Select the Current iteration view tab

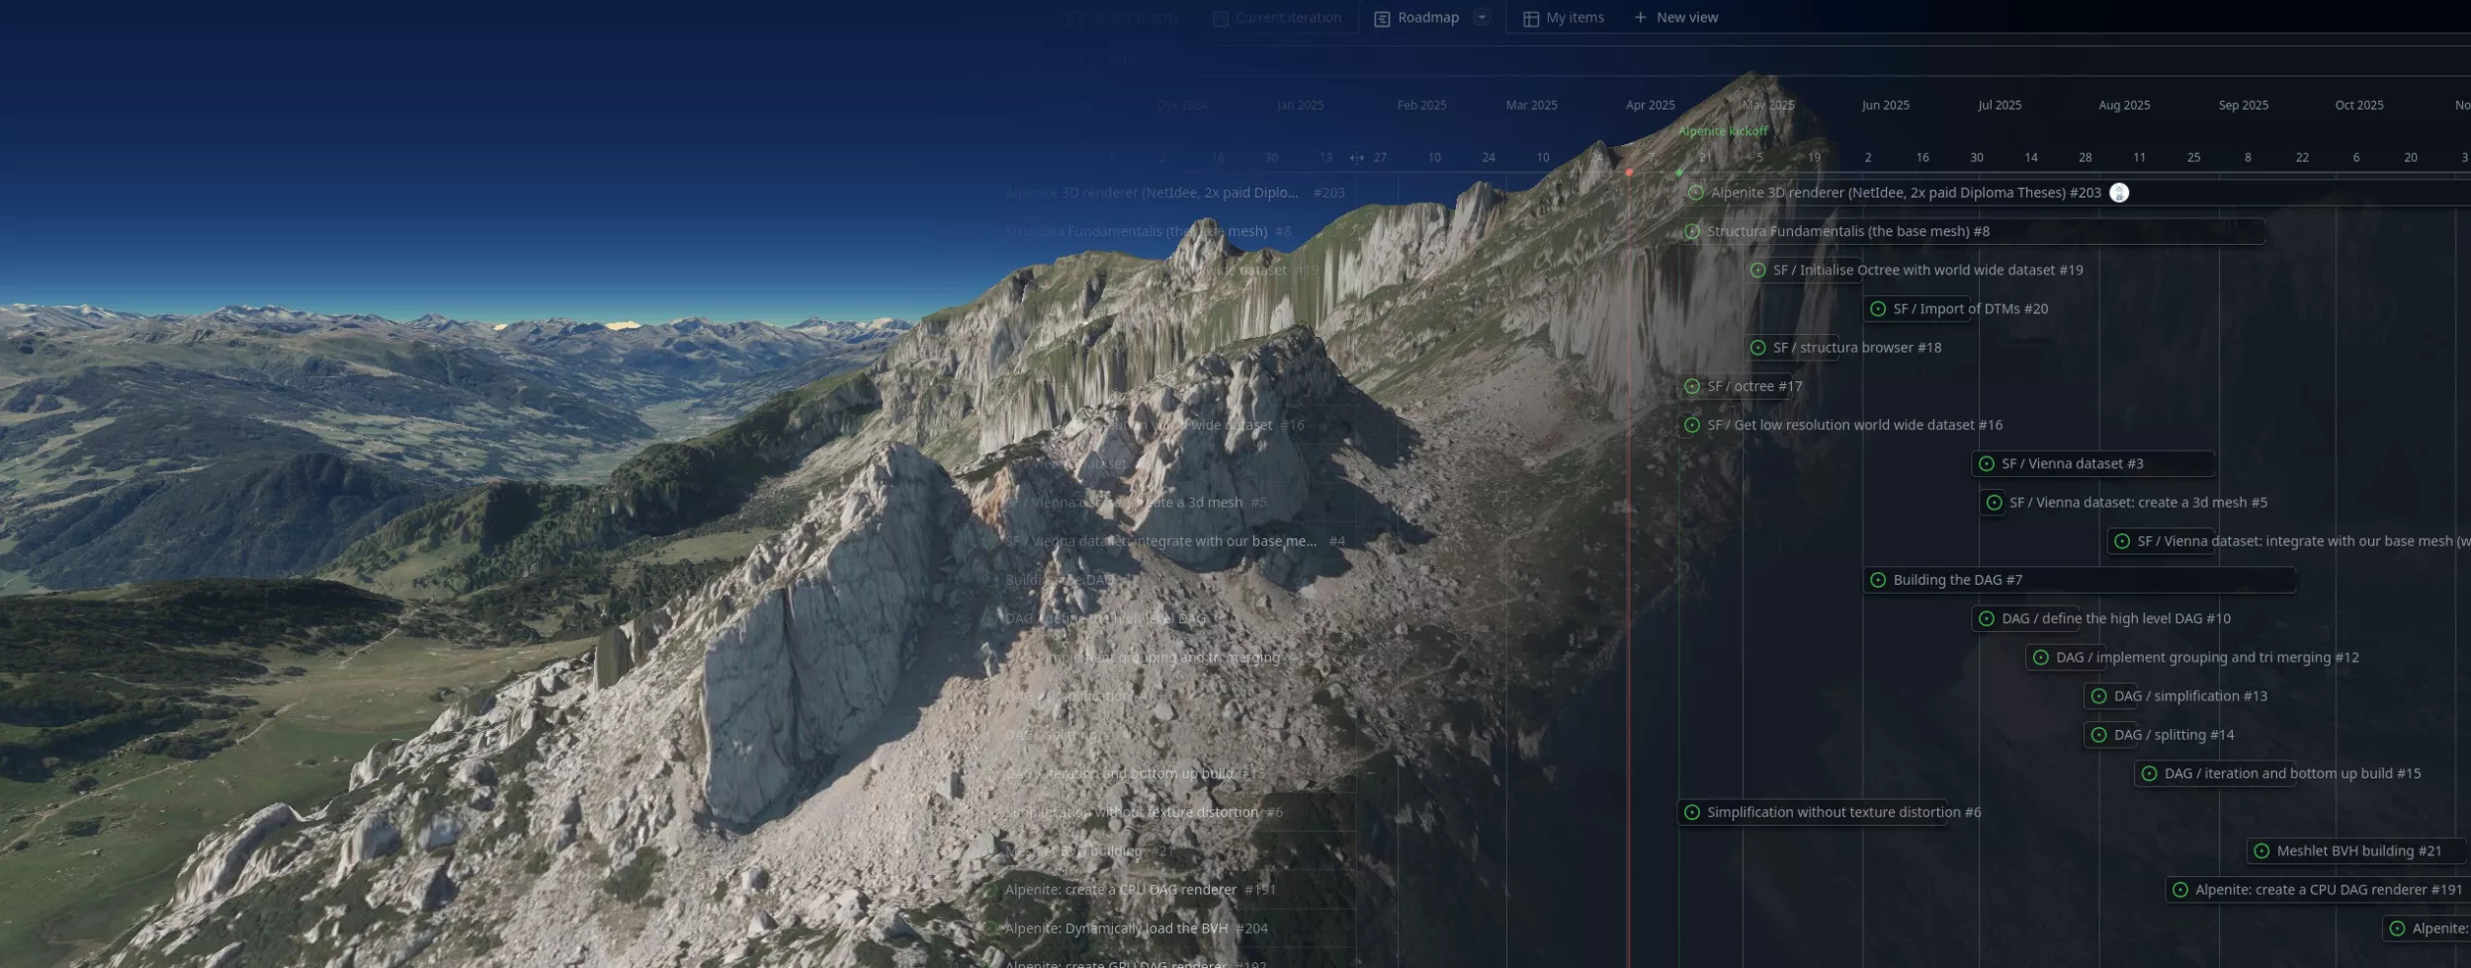(x=1287, y=18)
